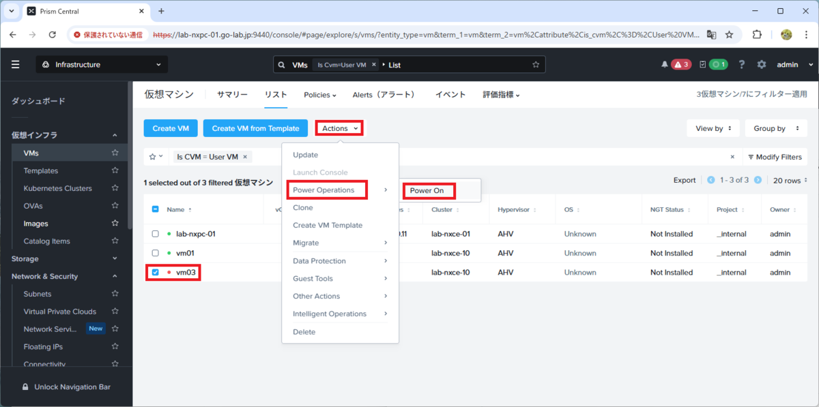The width and height of the screenshot is (819, 407).
Task: Open the Infrastructure app switcher dropdown
Action: point(102,65)
